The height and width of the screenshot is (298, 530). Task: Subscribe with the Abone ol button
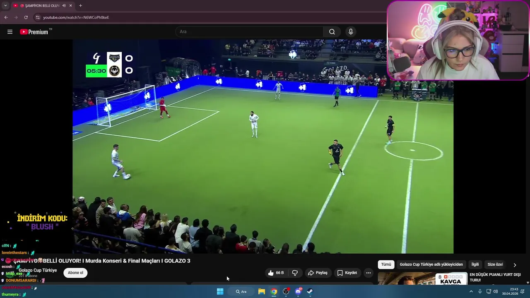click(x=75, y=273)
